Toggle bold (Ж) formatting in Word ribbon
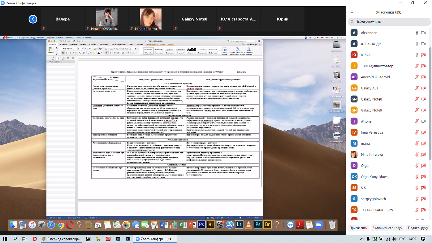This screenshot has width=432, height=243. tap(63, 53)
